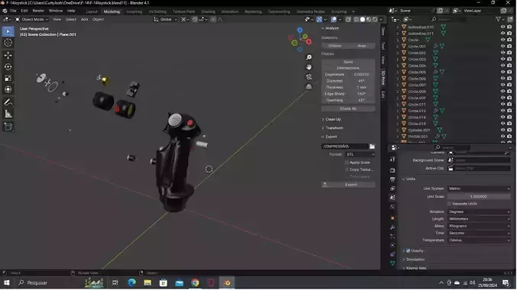Enable the Copy Textures checkbox

[347, 169]
